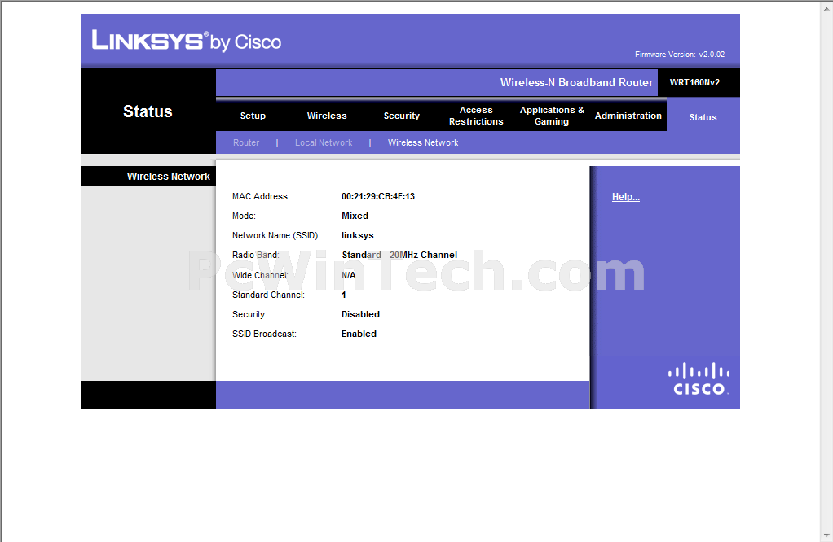Go to the Access Restrictions tab

[x=476, y=116]
